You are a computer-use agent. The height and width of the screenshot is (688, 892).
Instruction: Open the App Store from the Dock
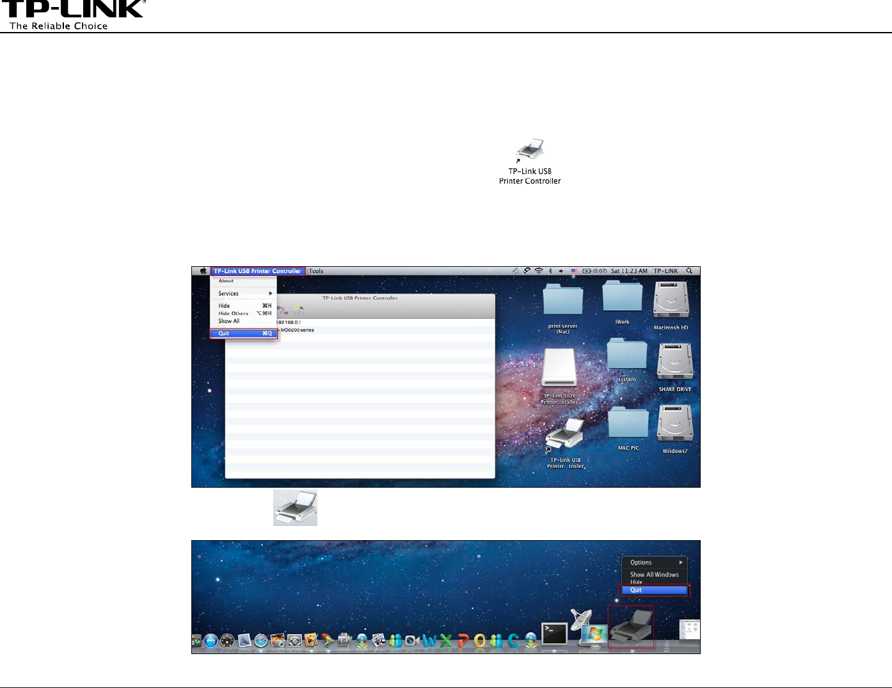[x=211, y=640]
